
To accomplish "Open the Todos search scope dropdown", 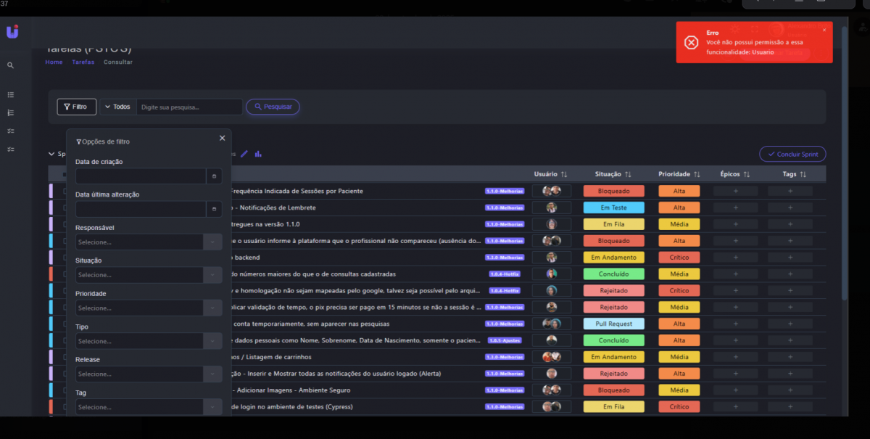I will point(117,107).
